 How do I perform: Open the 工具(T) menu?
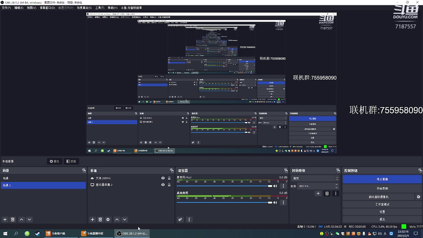tap(99, 8)
